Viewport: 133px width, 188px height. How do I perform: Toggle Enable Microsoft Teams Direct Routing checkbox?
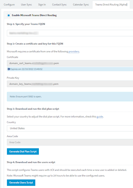pyautogui.click(x=9, y=15)
